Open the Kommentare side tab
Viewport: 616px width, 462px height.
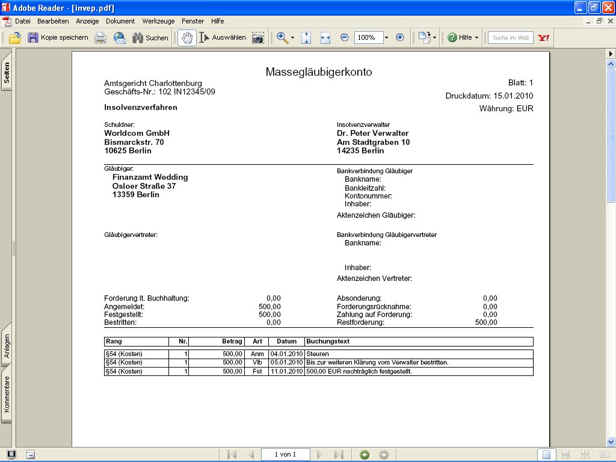click(7, 395)
